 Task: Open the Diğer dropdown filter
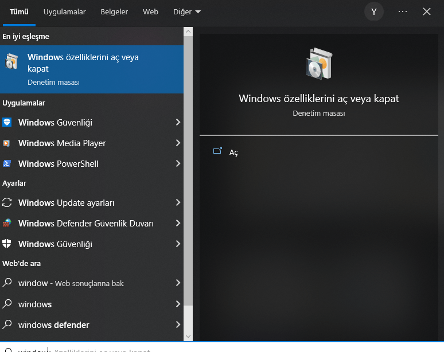click(x=187, y=12)
